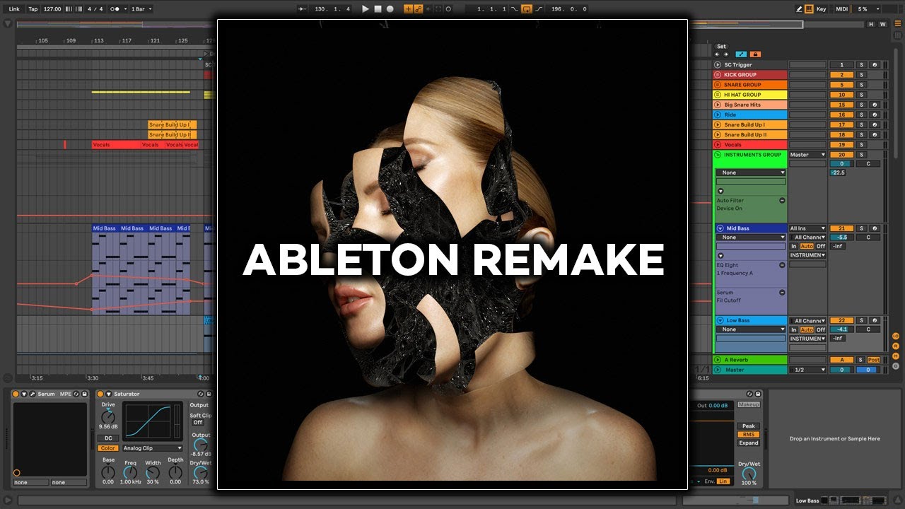This screenshot has height=509, width=905.
Task: Open INSTRUMENTS GROUP Master output dropdown
Action: [x=807, y=155]
